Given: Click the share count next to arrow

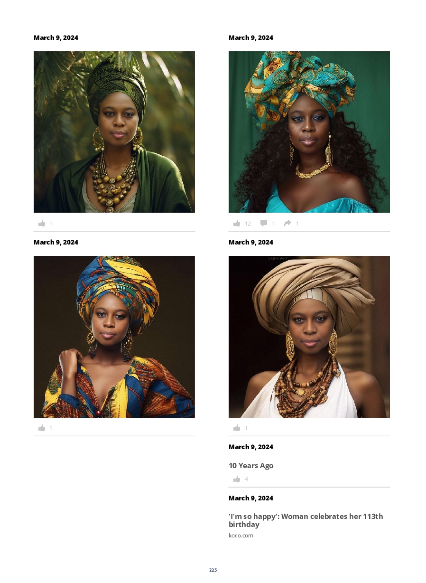Looking at the screenshot, I should point(297,224).
